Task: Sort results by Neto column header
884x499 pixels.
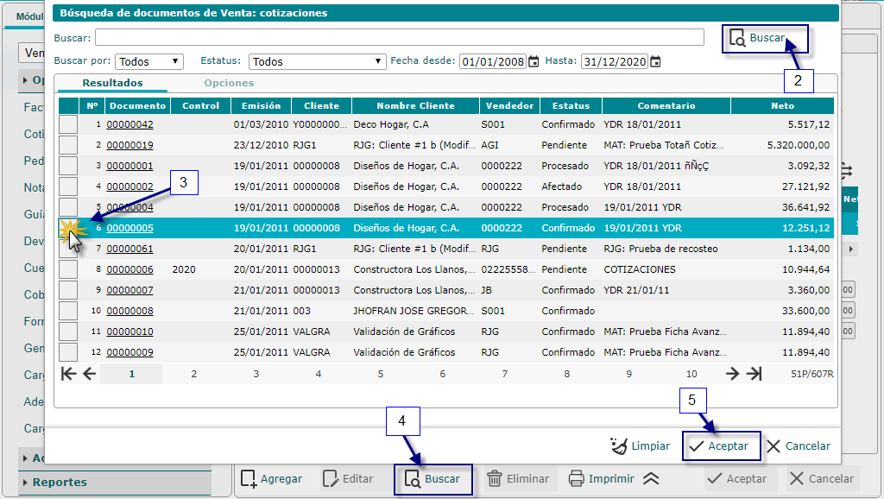Action: (x=782, y=105)
